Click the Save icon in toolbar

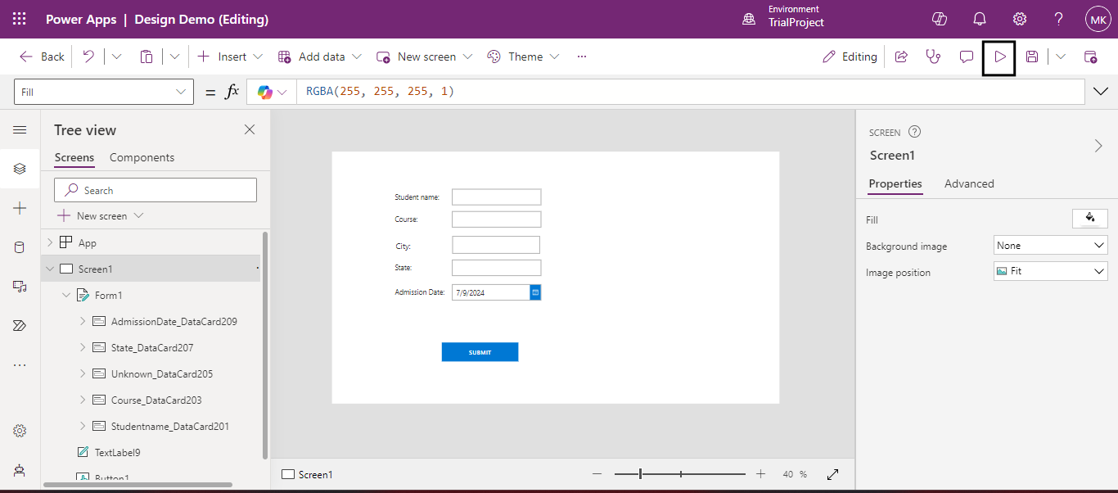point(1032,57)
